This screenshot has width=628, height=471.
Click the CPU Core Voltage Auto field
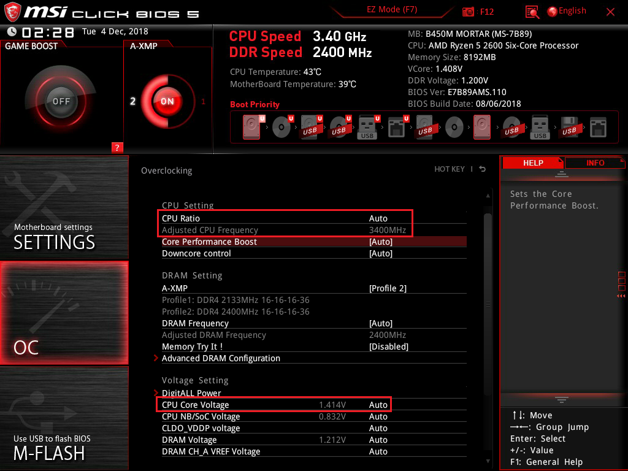click(378, 405)
